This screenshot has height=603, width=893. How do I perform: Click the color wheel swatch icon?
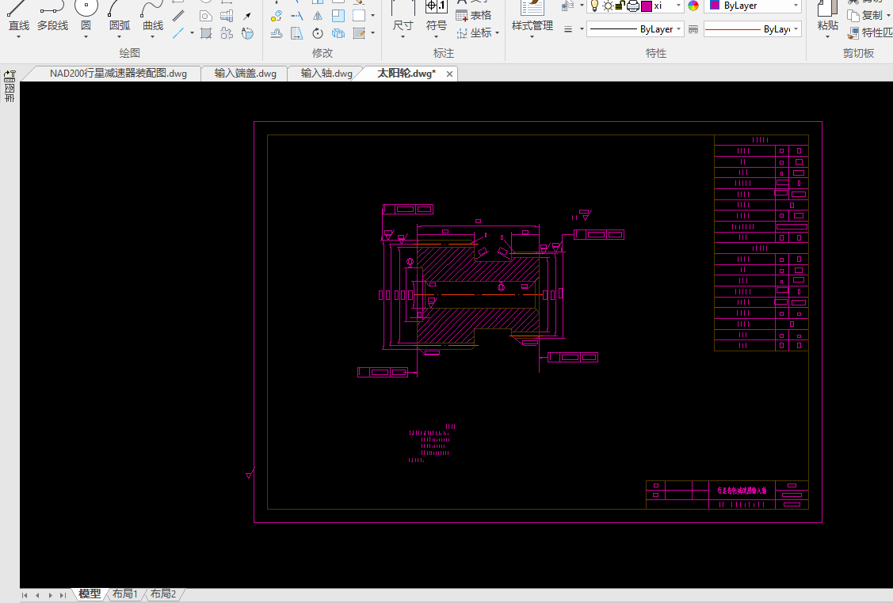coord(693,6)
